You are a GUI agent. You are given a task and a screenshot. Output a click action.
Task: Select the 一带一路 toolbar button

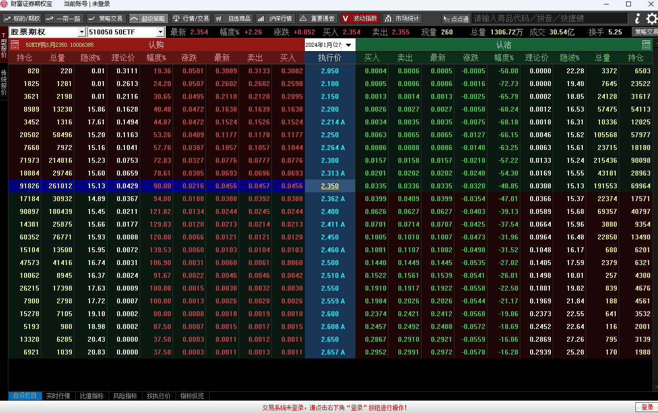64,19
